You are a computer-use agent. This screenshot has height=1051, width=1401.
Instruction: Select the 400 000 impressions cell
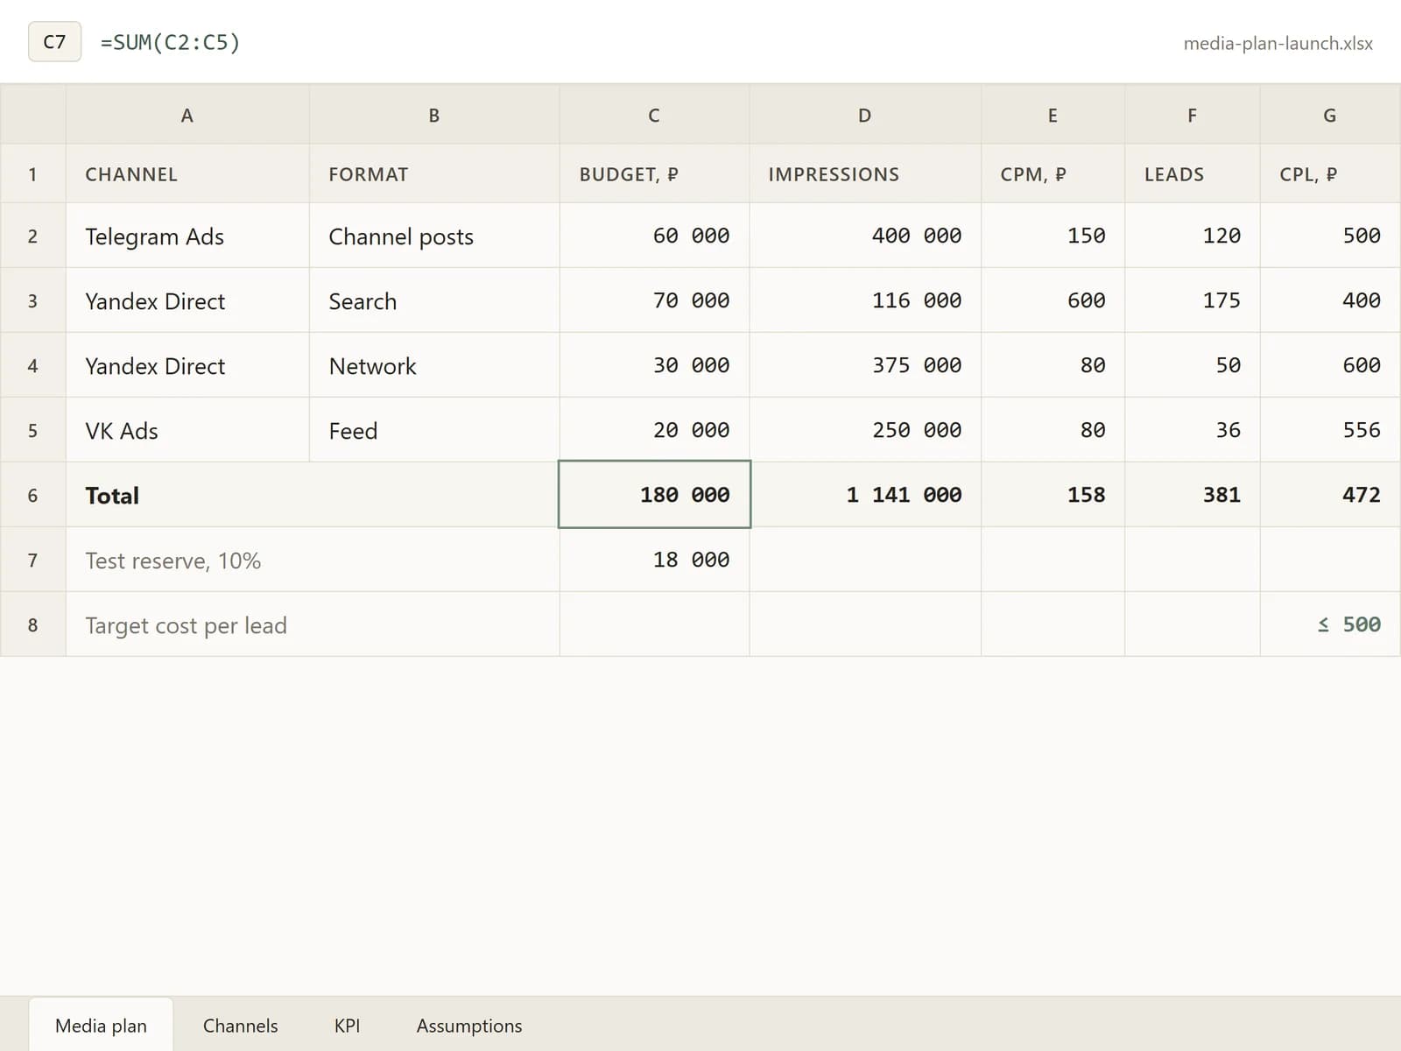865,236
